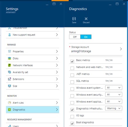Viewport: 128px width, 127px height.
Task: Open Diagnostics infrastructure Warning level dropdown
Action: 114,108
